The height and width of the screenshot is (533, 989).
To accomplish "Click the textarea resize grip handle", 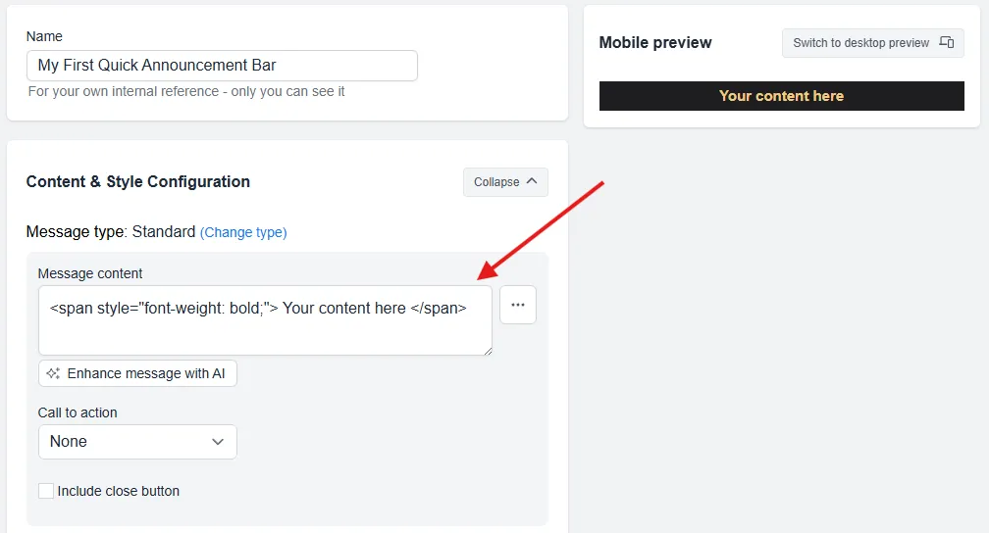I will 488,351.
